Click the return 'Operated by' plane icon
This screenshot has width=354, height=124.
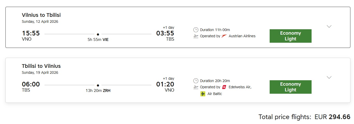pyautogui.click(x=196, y=87)
